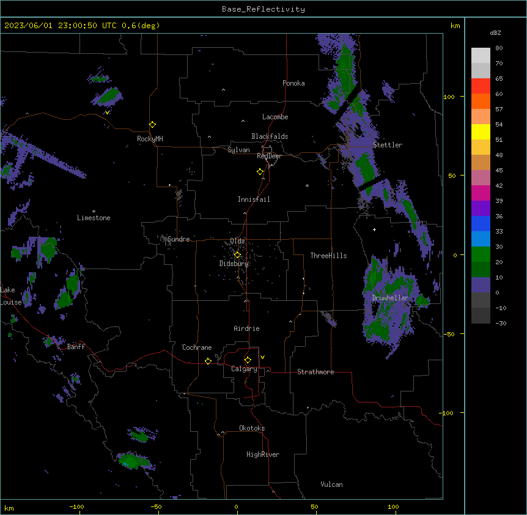The height and width of the screenshot is (515, 527).
Task: Click the 2023/06/01 23:00:50 UTC timestamp
Action: (x=61, y=26)
